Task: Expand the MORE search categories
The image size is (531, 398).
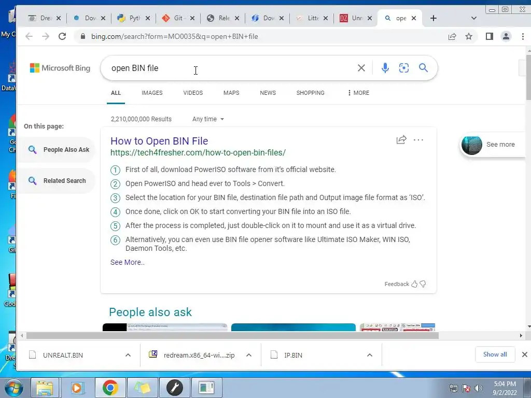Action: [x=358, y=93]
